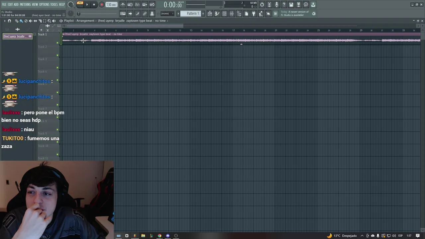Image resolution: width=425 pixels, height=239 pixels.
Task: Adjust the main pitch knob
Action: coord(71,14)
